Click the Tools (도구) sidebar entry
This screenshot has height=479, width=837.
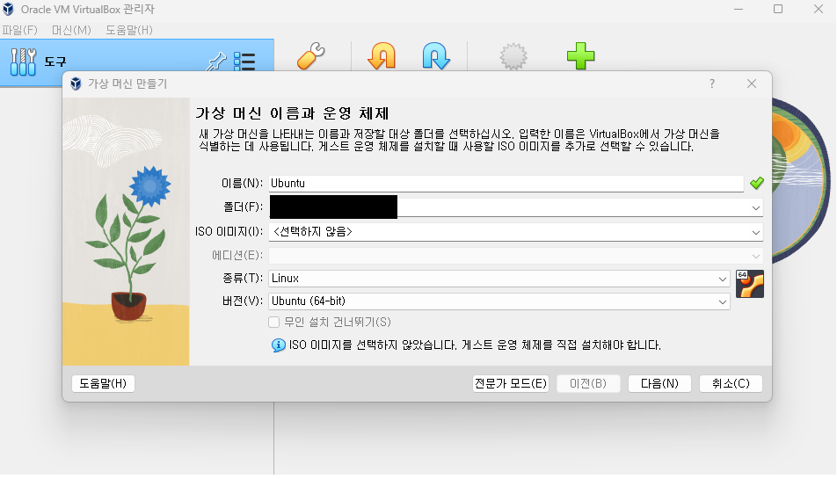[137, 62]
